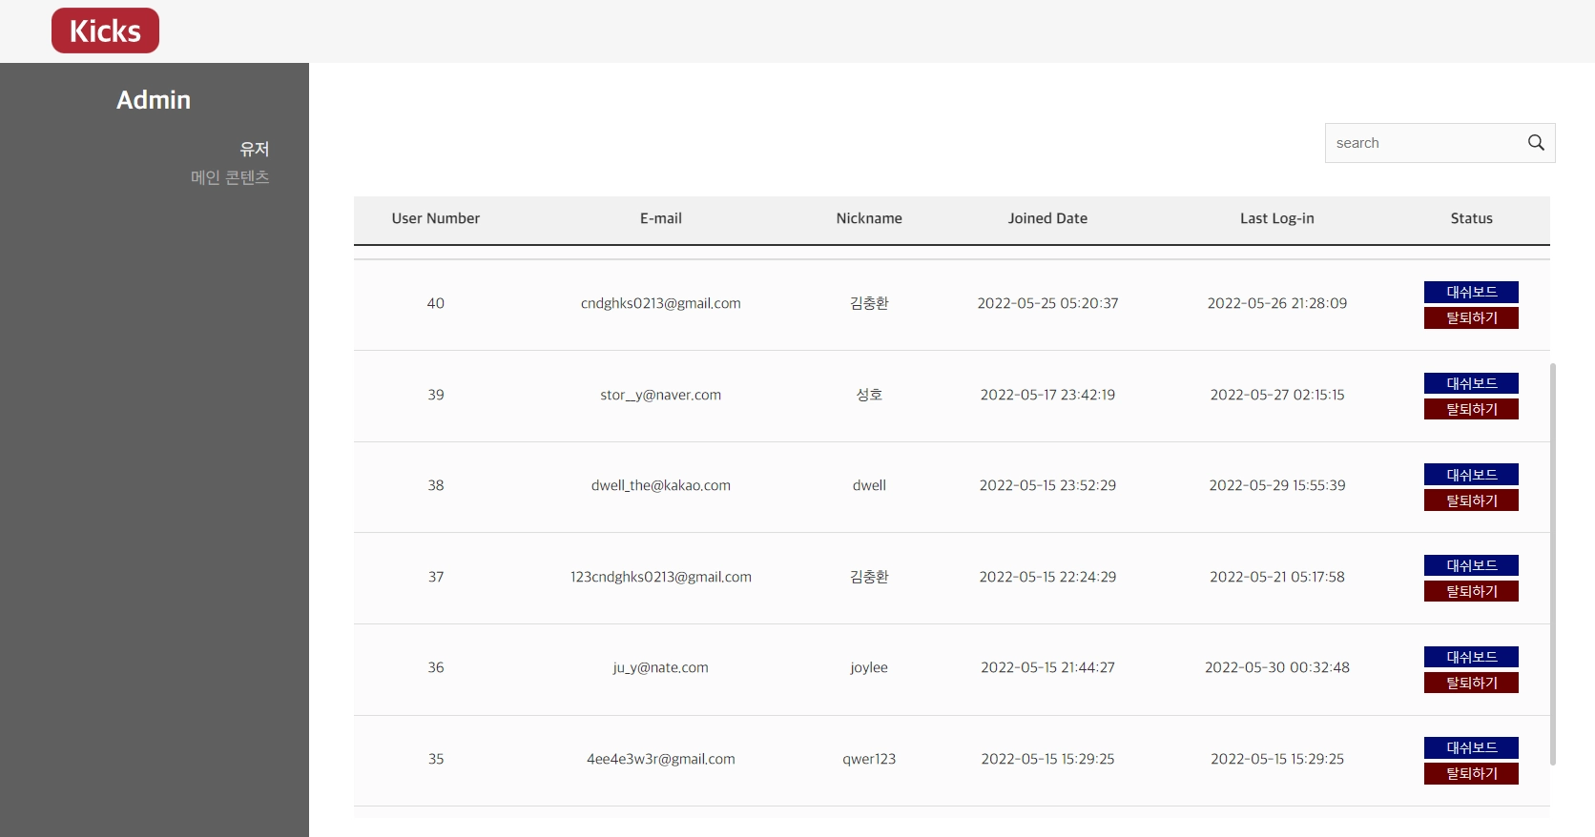Viewport: 1595px width, 837px height.
Task: Click the search magnifier icon
Action: coord(1536,143)
